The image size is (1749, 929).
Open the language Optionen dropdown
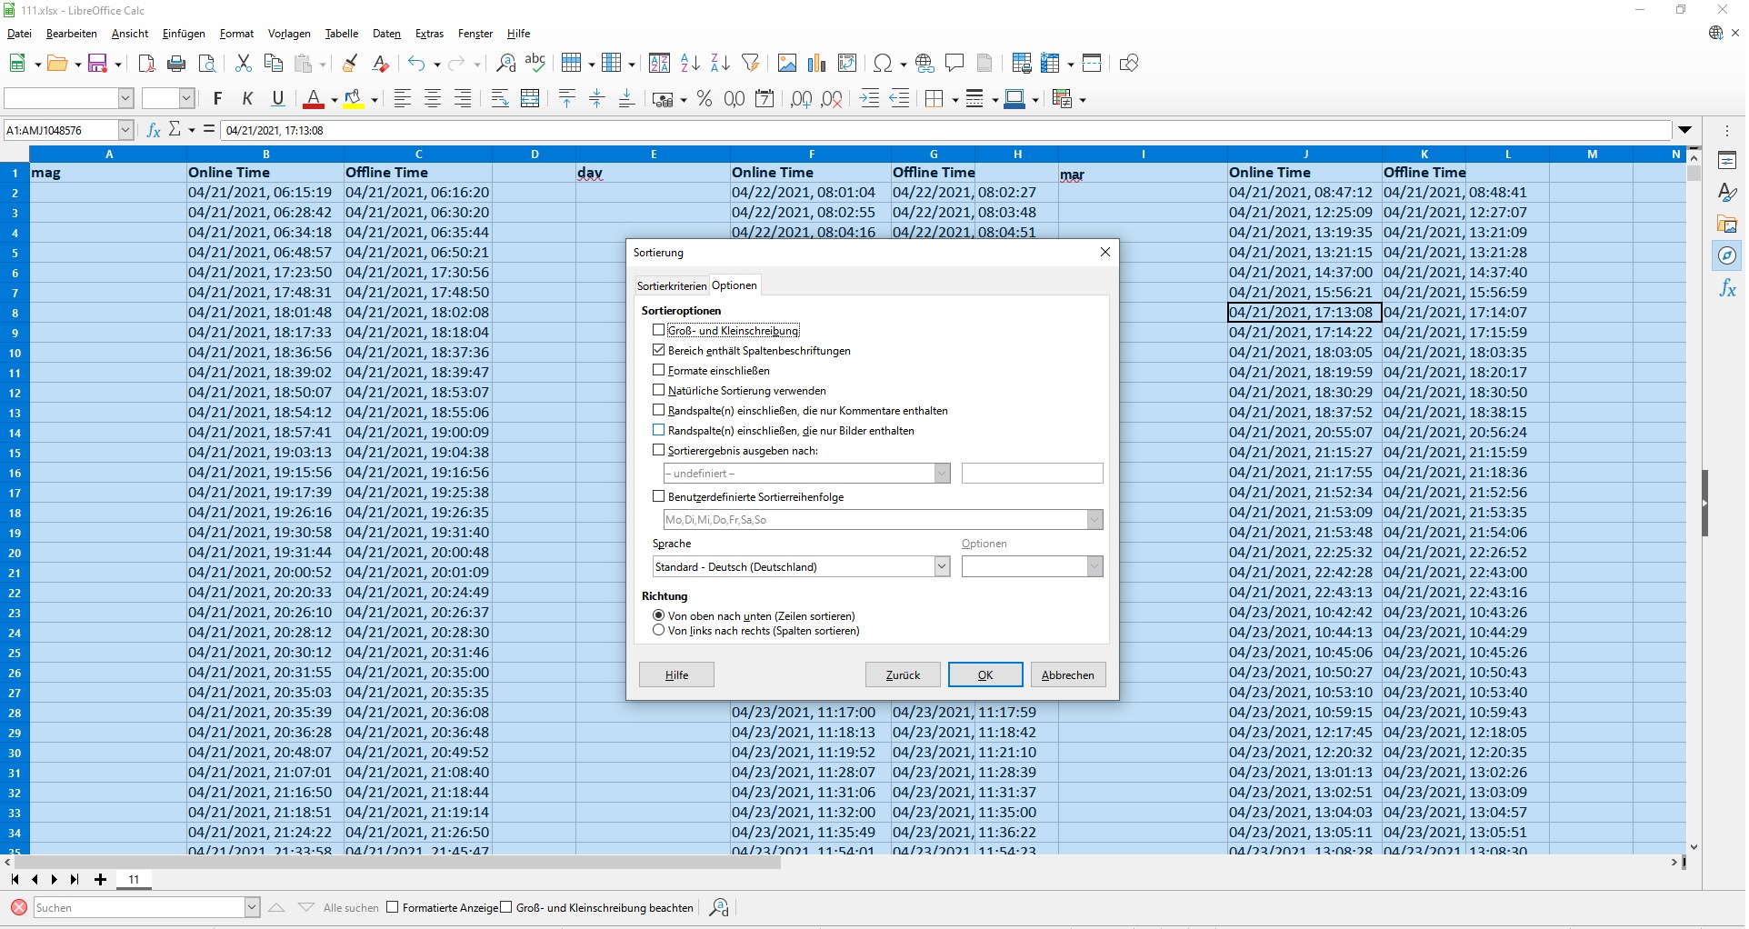[x=1094, y=566]
